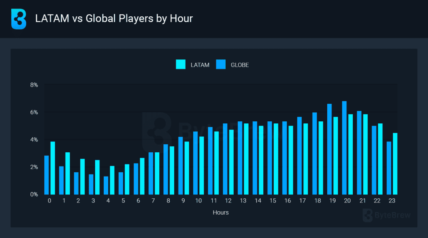The height and width of the screenshot is (238, 428).
Task: Pick the GLOBE bar at hour 12
Action: click(225, 159)
